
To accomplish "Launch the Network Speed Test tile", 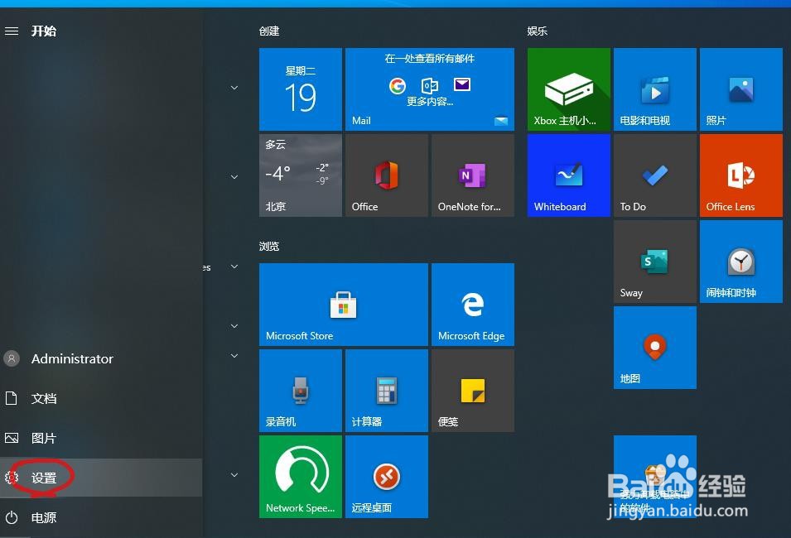I will [x=301, y=477].
